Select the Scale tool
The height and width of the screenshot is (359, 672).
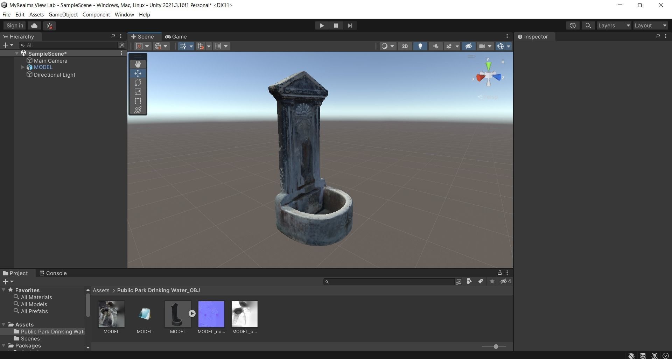tap(138, 92)
